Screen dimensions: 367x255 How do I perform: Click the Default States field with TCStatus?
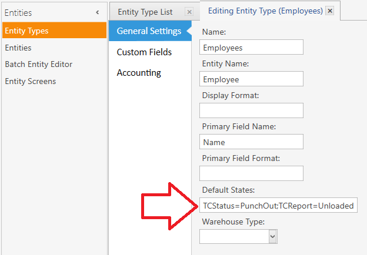278,205
